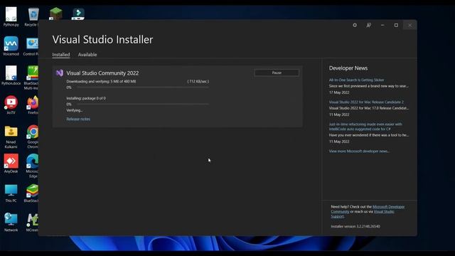Pause the Visual Studio download
455x256 pixels.
(277, 73)
